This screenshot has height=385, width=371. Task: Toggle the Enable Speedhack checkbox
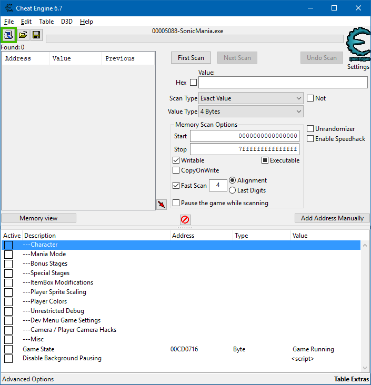(x=310, y=138)
